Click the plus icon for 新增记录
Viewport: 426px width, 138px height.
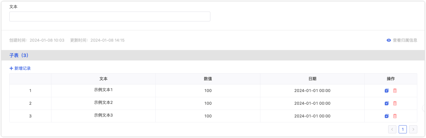(x=11, y=68)
